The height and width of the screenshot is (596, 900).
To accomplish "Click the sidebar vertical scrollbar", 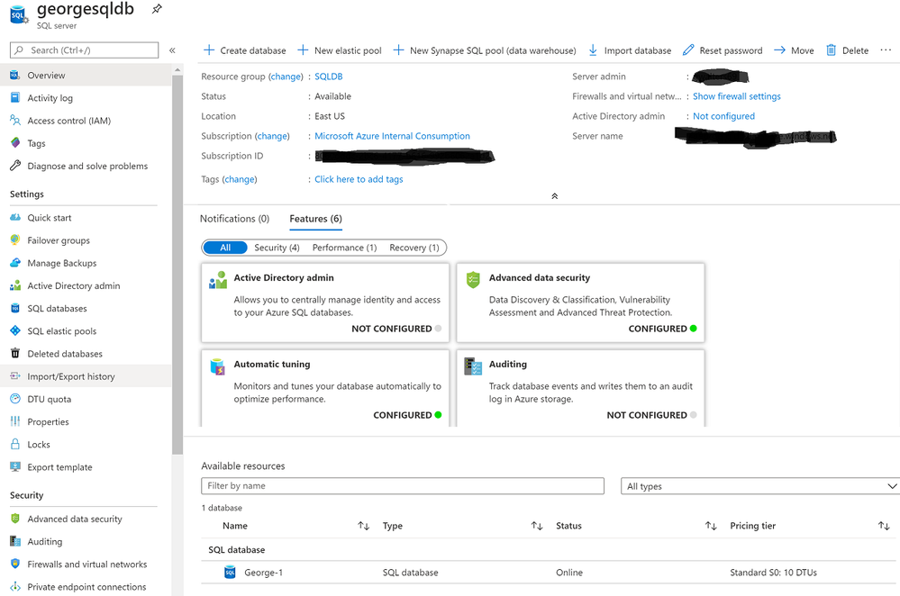I will 177,264.
